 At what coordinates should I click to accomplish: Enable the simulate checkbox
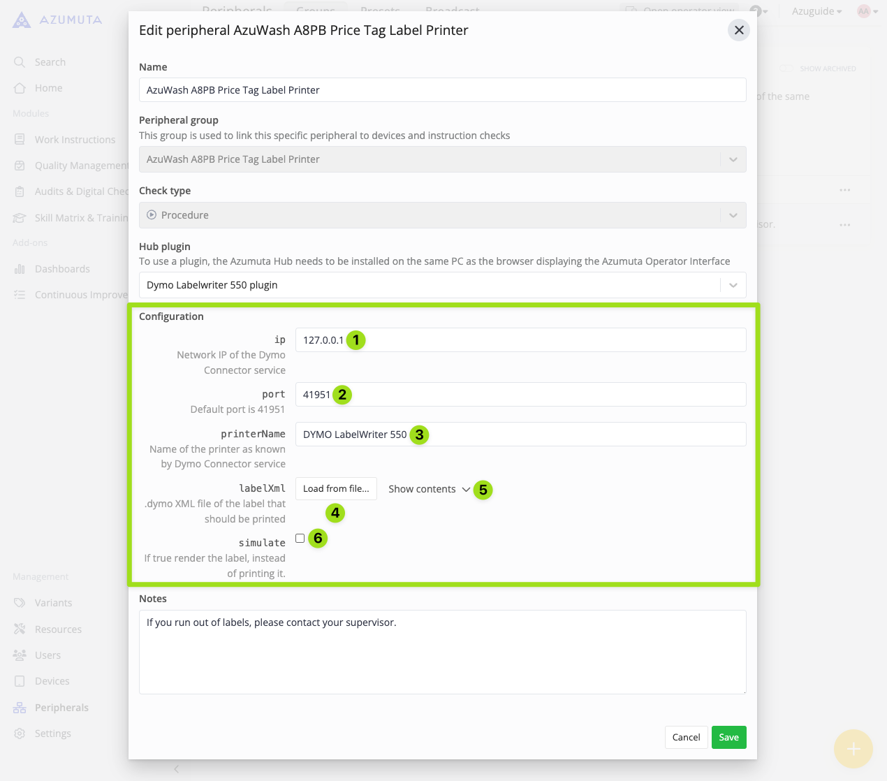(x=300, y=539)
